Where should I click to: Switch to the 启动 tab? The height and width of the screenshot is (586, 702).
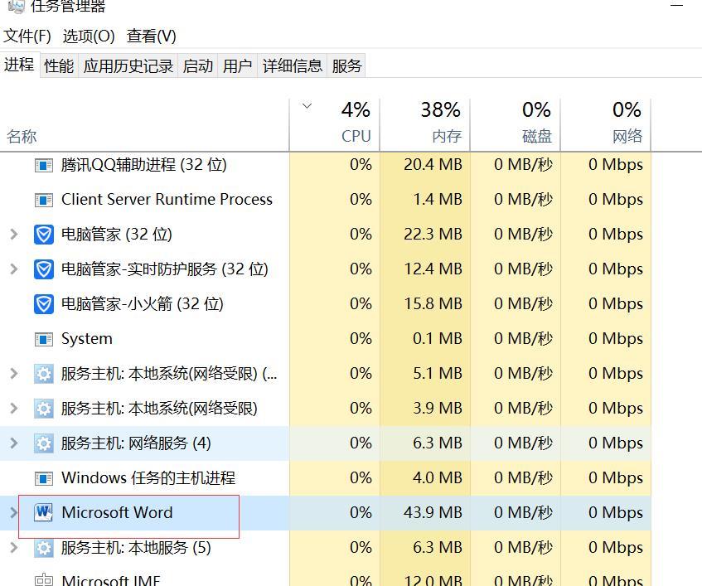pyautogui.click(x=197, y=65)
